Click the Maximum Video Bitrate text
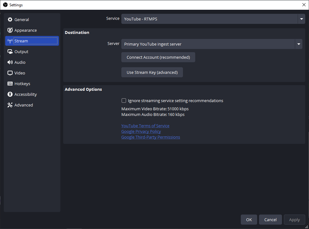Screen dimensions: 309x229 [x=155, y=109]
